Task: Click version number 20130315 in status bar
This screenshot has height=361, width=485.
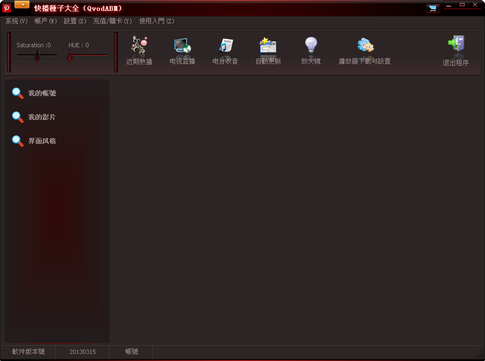Action: tap(83, 352)
